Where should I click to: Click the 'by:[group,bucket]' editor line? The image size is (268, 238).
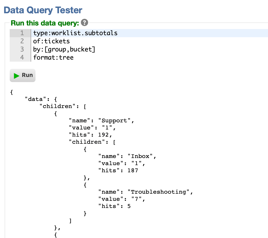[150, 49]
